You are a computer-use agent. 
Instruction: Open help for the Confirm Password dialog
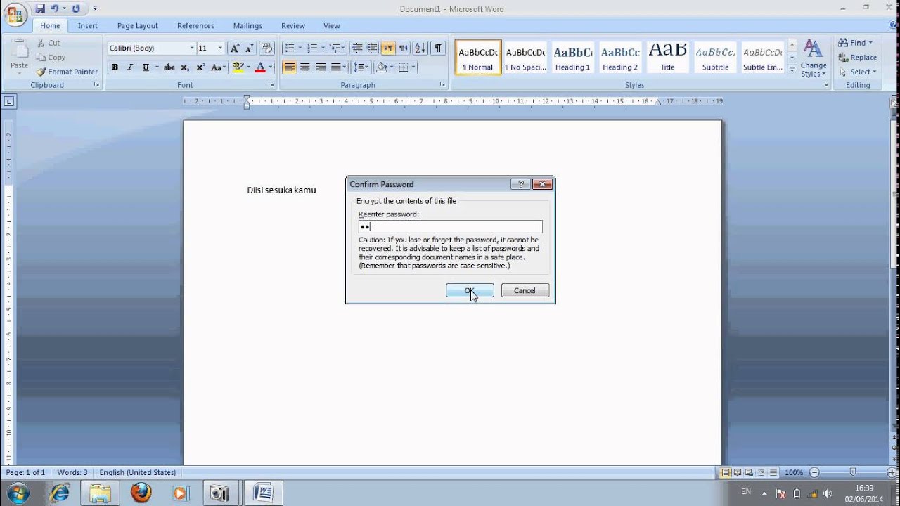coord(520,184)
